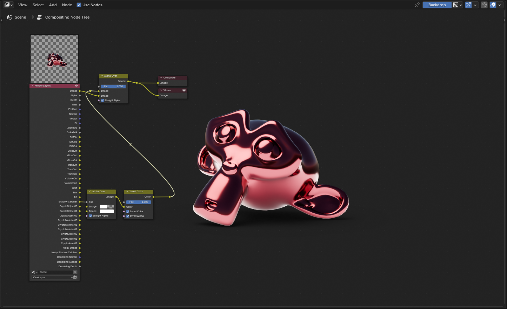Viewport: 507px width, 309px height.
Task: Open the View menu
Action: point(23,5)
